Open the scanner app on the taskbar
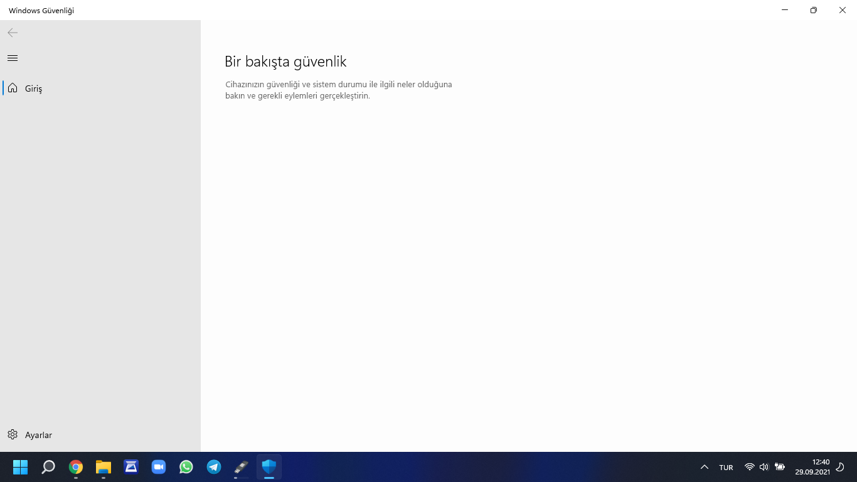 coord(131,467)
